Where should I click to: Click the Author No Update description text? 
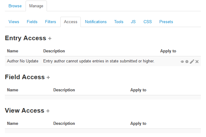[x=99, y=61]
